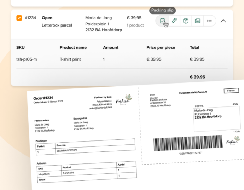
Task: Open the three-dots more options menu
Action: [209, 21]
